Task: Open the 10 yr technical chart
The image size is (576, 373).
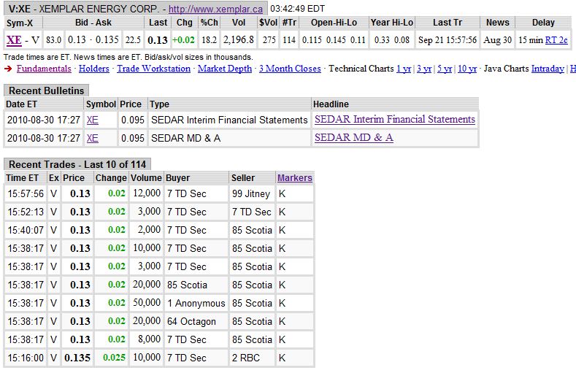Action: click(x=467, y=69)
